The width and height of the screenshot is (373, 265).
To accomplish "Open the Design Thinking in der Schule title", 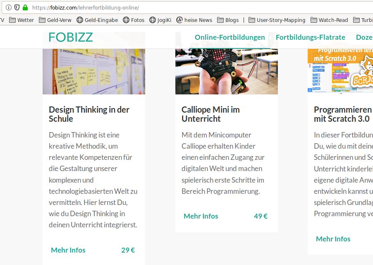I will (89, 114).
